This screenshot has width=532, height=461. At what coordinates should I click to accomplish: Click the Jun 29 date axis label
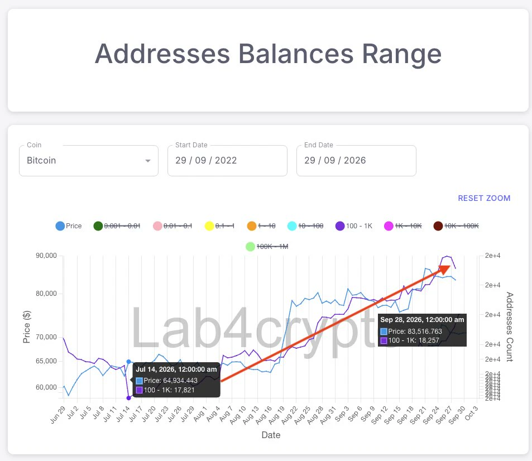57,414
